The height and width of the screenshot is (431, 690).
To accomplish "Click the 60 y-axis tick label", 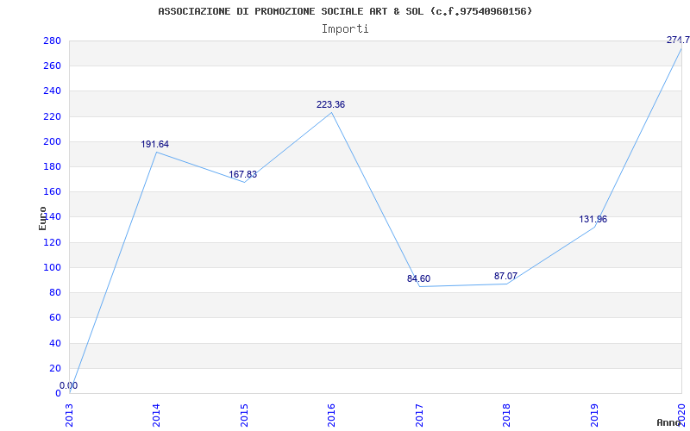I will [54, 317].
